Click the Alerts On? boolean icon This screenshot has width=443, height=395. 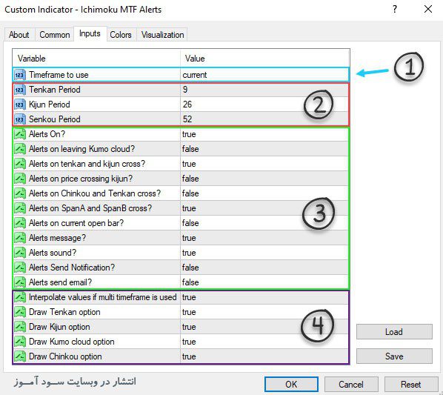(20, 134)
